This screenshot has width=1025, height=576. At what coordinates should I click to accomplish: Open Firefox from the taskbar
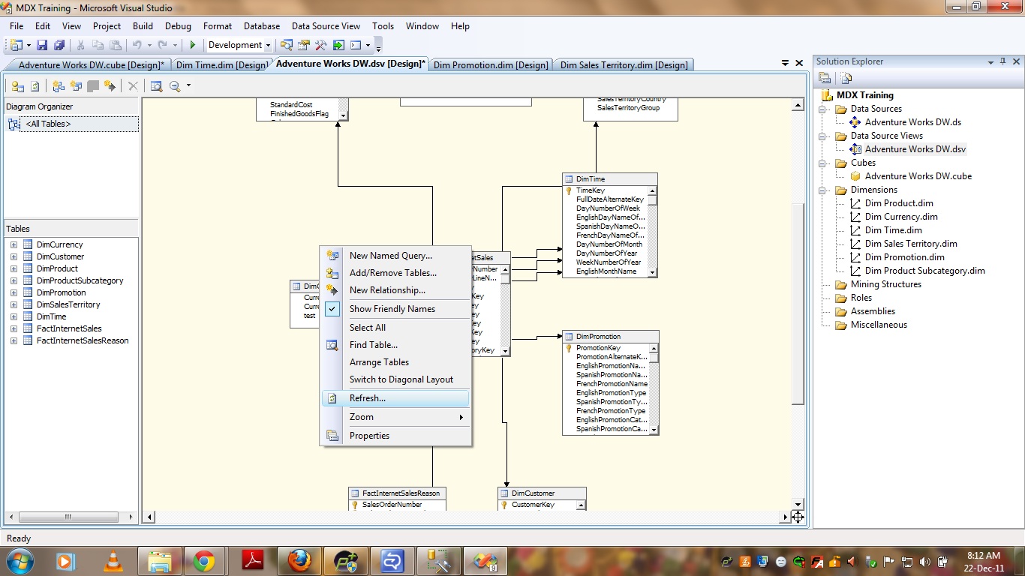pyautogui.click(x=299, y=561)
